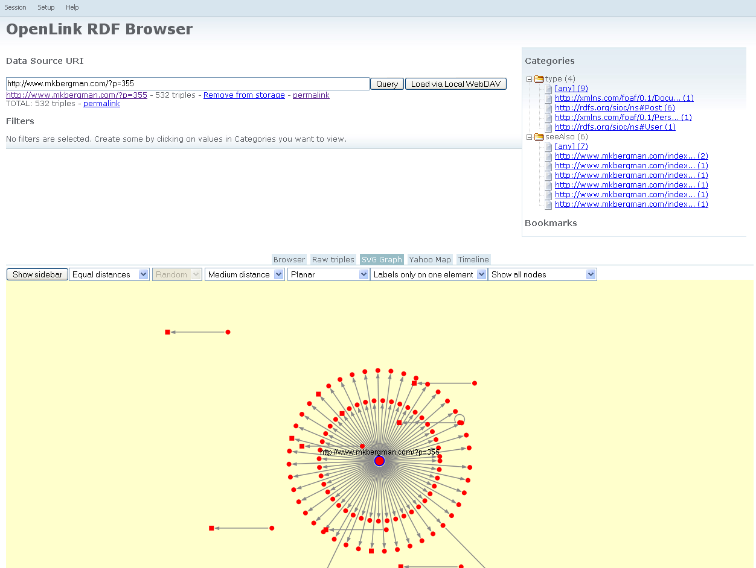The image size is (756, 568).
Task: Click document icon beside foaf Docu... entry
Action: 548,98
